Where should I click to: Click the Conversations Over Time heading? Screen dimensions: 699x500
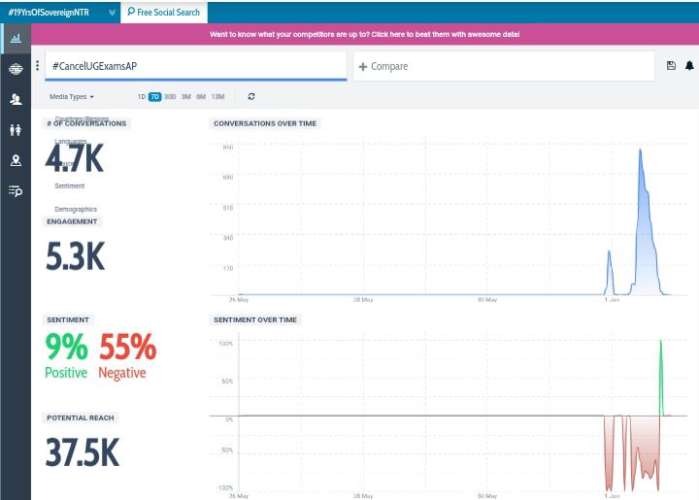265,123
